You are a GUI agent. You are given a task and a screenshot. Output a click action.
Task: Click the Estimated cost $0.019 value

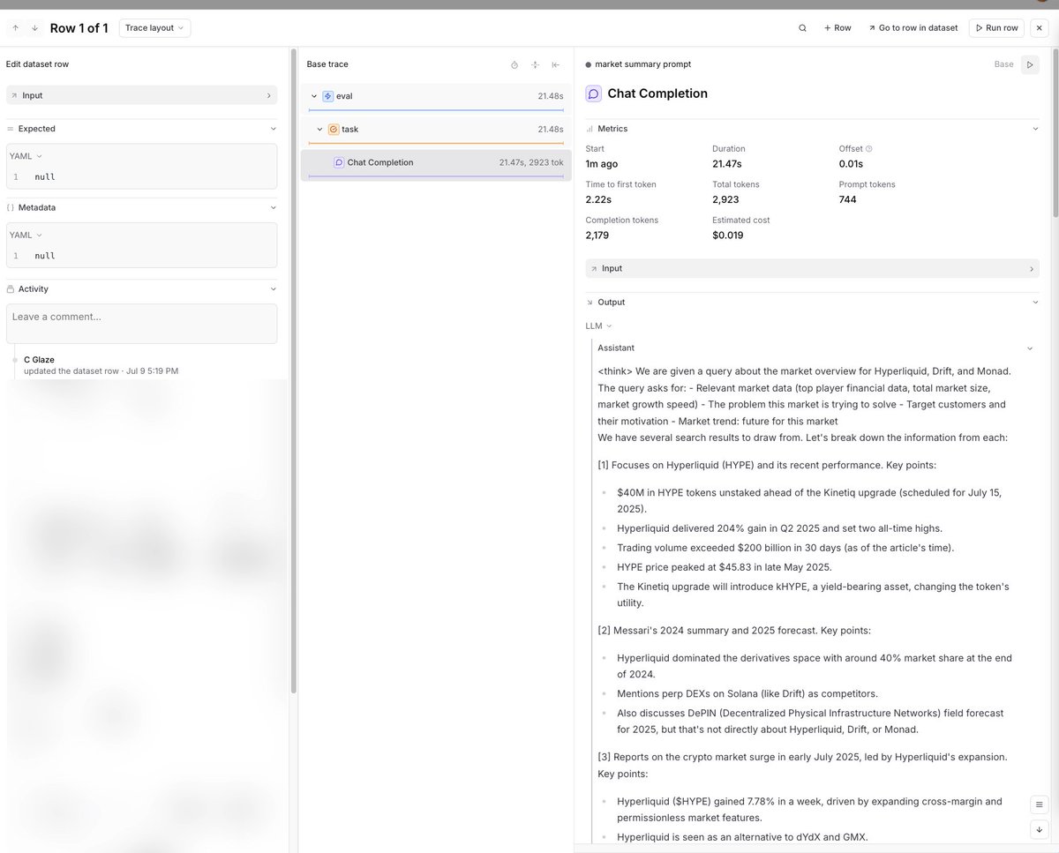[728, 236]
